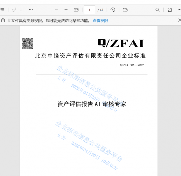
Task: Save the PDF with the disk icon
Action: click(x=170, y=10)
